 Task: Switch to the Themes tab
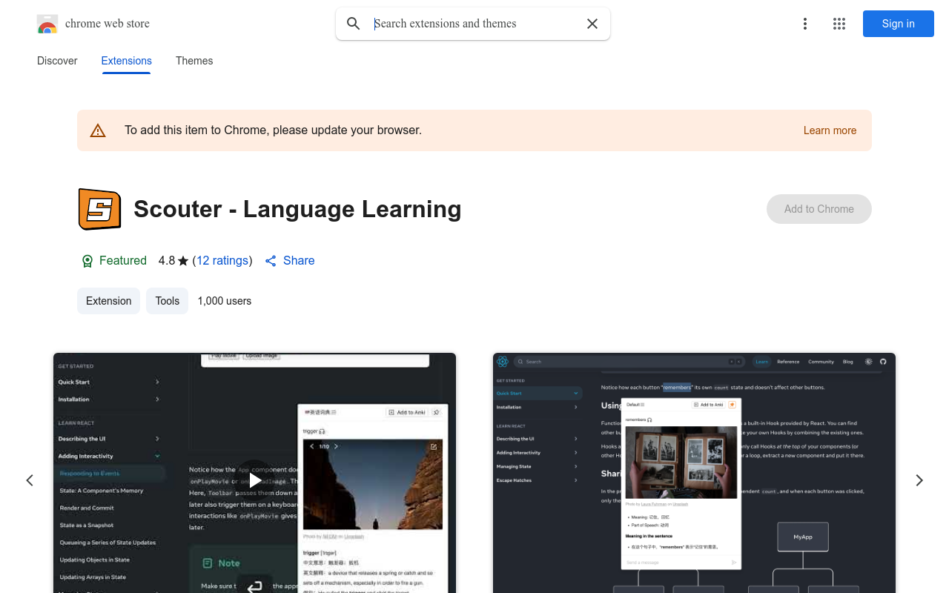coord(194,61)
